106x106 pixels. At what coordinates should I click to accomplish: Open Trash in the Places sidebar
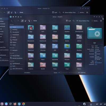(x=17, y=45)
